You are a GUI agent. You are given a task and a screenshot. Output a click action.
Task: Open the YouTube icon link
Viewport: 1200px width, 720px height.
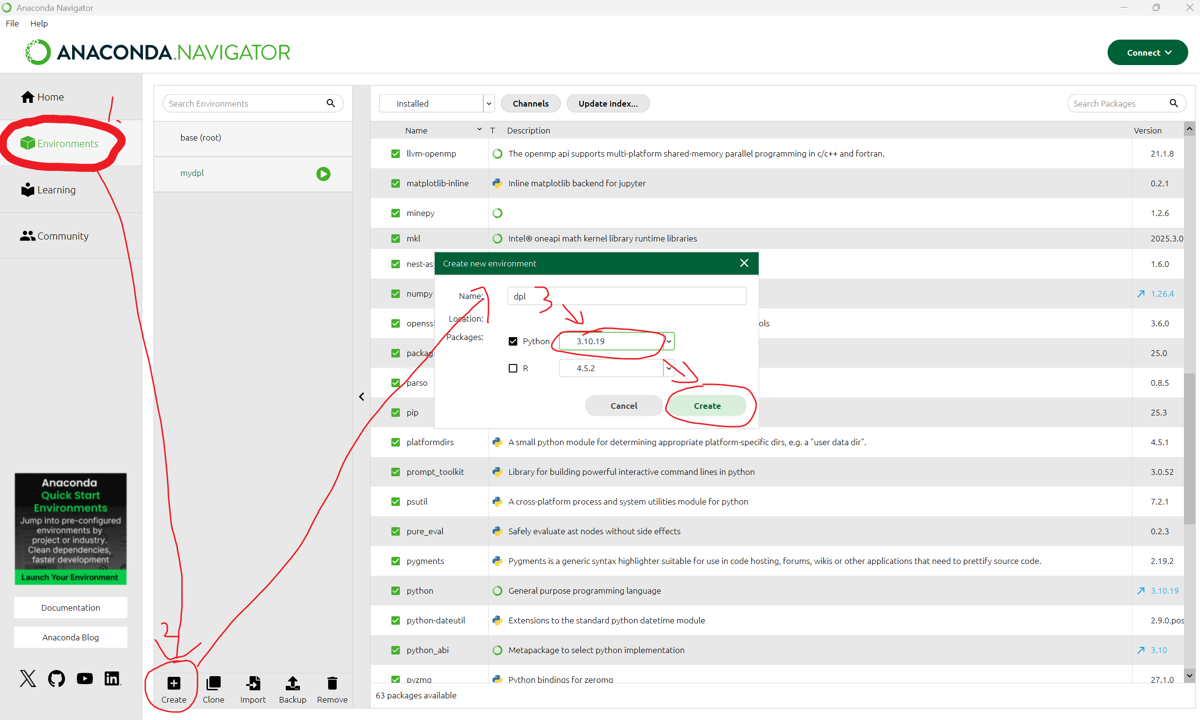pyautogui.click(x=84, y=679)
